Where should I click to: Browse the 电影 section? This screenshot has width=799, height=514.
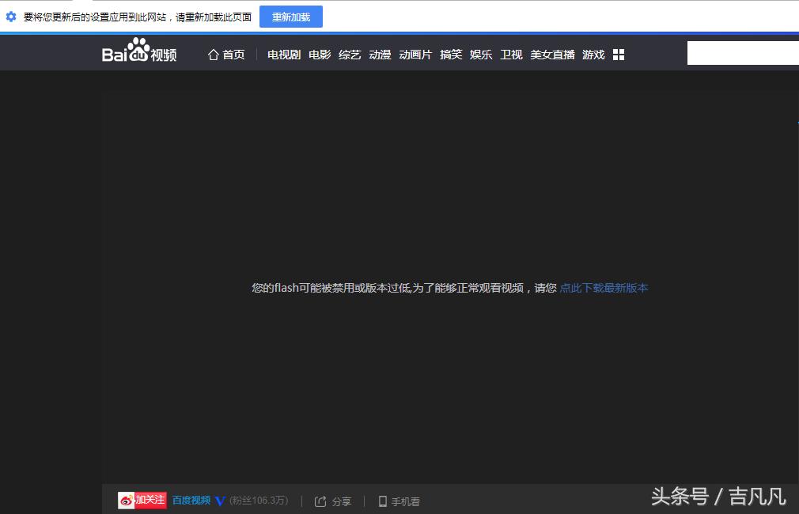pos(319,54)
